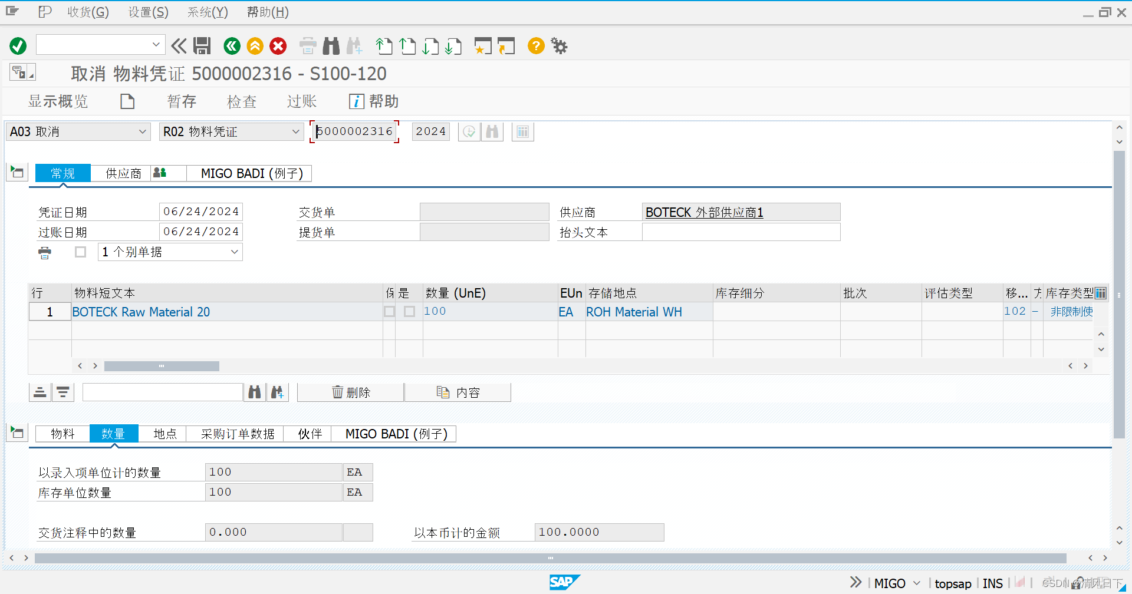Click the red Cancel X icon
Image resolution: width=1132 pixels, height=594 pixels.
pos(278,46)
